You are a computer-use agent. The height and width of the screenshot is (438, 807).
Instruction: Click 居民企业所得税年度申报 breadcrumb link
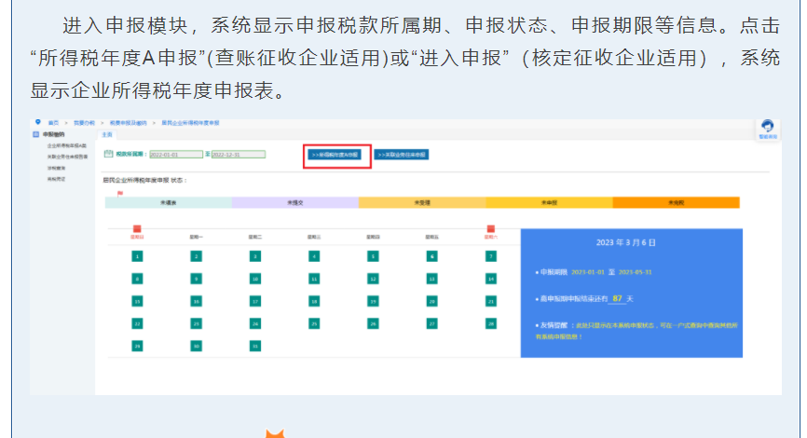[190, 123]
